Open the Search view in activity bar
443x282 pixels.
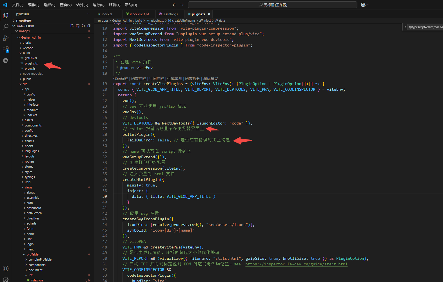6,27
